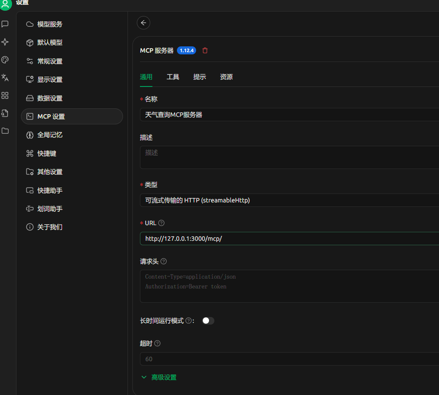The image size is (439, 395).
Task: Click the 描述 text area
Action: pyautogui.click(x=290, y=157)
